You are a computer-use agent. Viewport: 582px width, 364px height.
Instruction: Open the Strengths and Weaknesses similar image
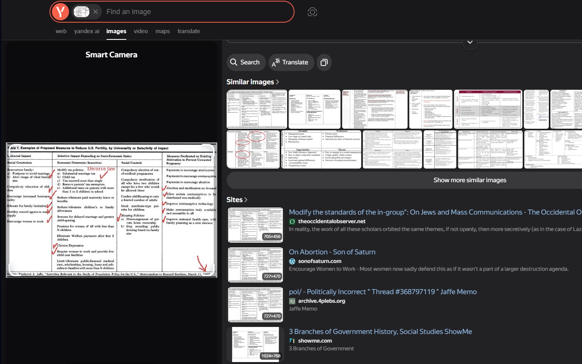point(321,149)
